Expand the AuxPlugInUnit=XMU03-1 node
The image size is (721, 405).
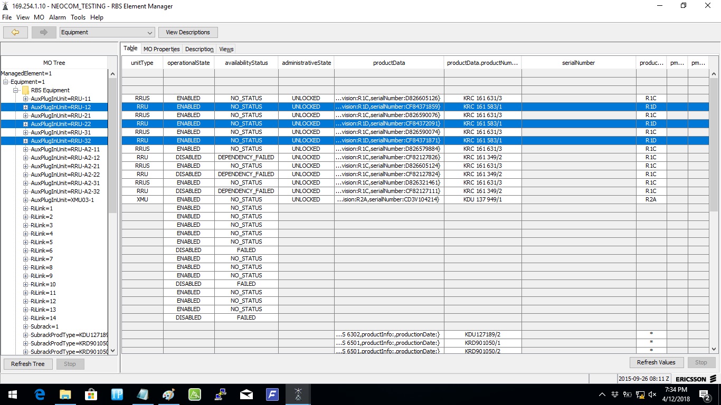tap(25, 200)
